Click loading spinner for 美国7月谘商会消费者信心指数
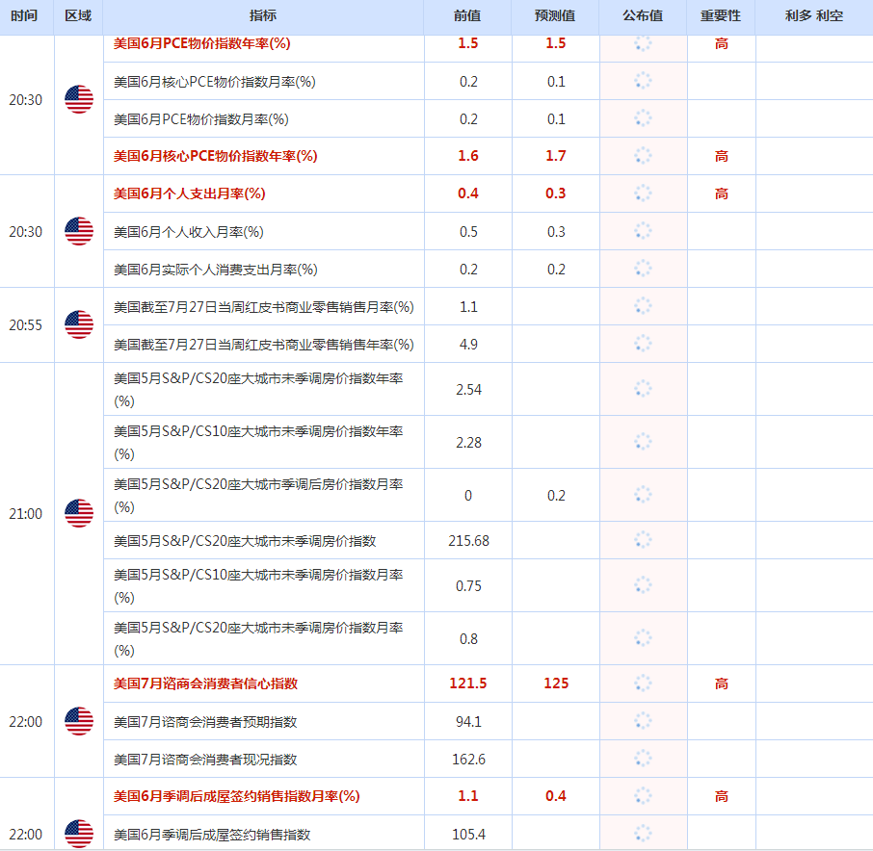Viewport: 873px width, 851px height. 643,683
